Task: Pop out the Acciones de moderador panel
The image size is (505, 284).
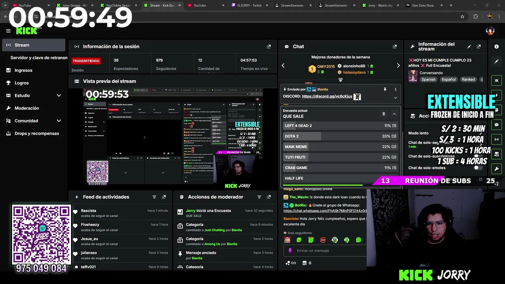Action: pyautogui.click(x=269, y=197)
